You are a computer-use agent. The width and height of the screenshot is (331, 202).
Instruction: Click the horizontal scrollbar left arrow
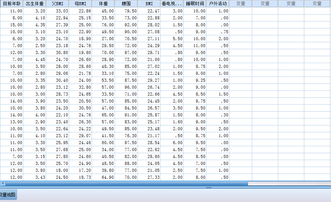coord(3,183)
